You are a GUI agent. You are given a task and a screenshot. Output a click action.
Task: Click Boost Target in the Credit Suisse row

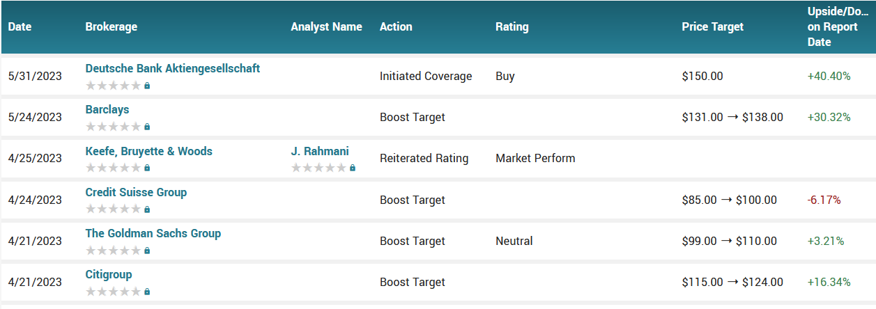[x=413, y=200]
